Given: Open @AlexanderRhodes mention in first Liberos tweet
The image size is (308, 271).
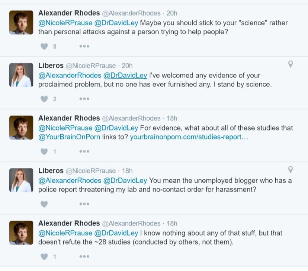Looking at the screenshot, I should click(70, 75).
